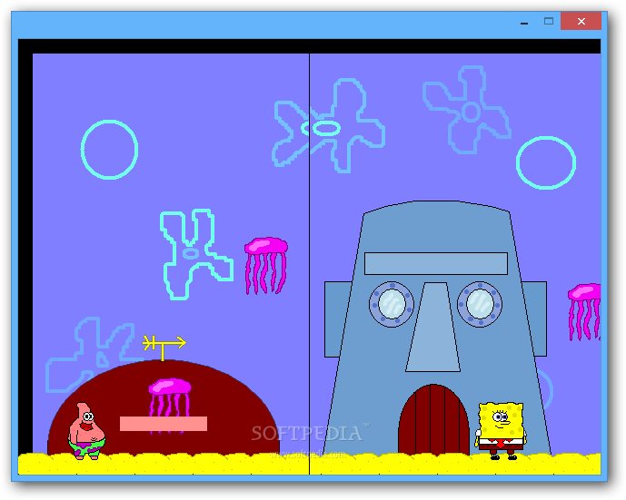This screenshot has height=500, width=626.
Task: Close the game window
Action: [581, 21]
